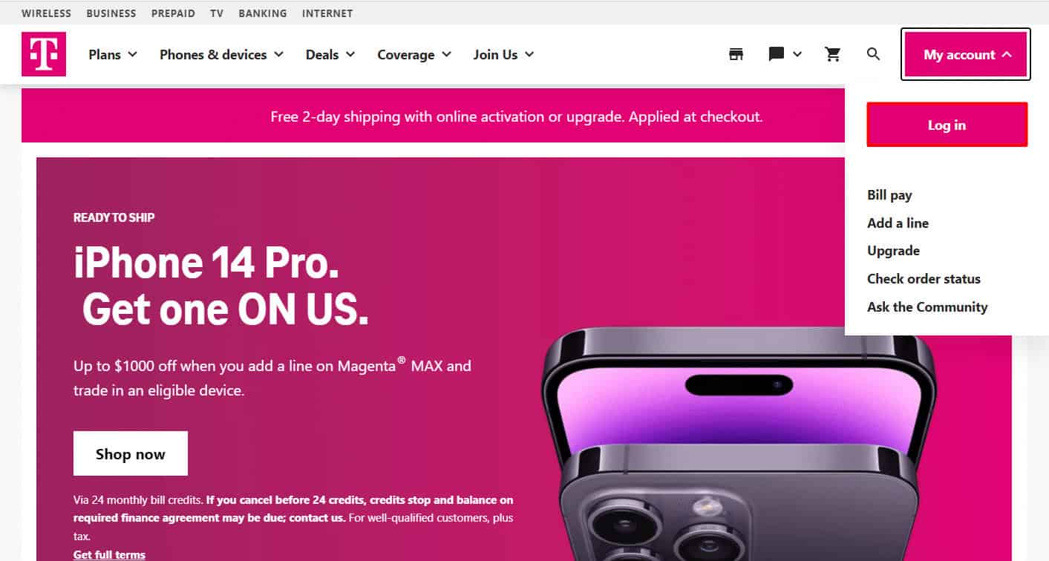Choose Add a line option
This screenshot has width=1049, height=561.
(898, 223)
